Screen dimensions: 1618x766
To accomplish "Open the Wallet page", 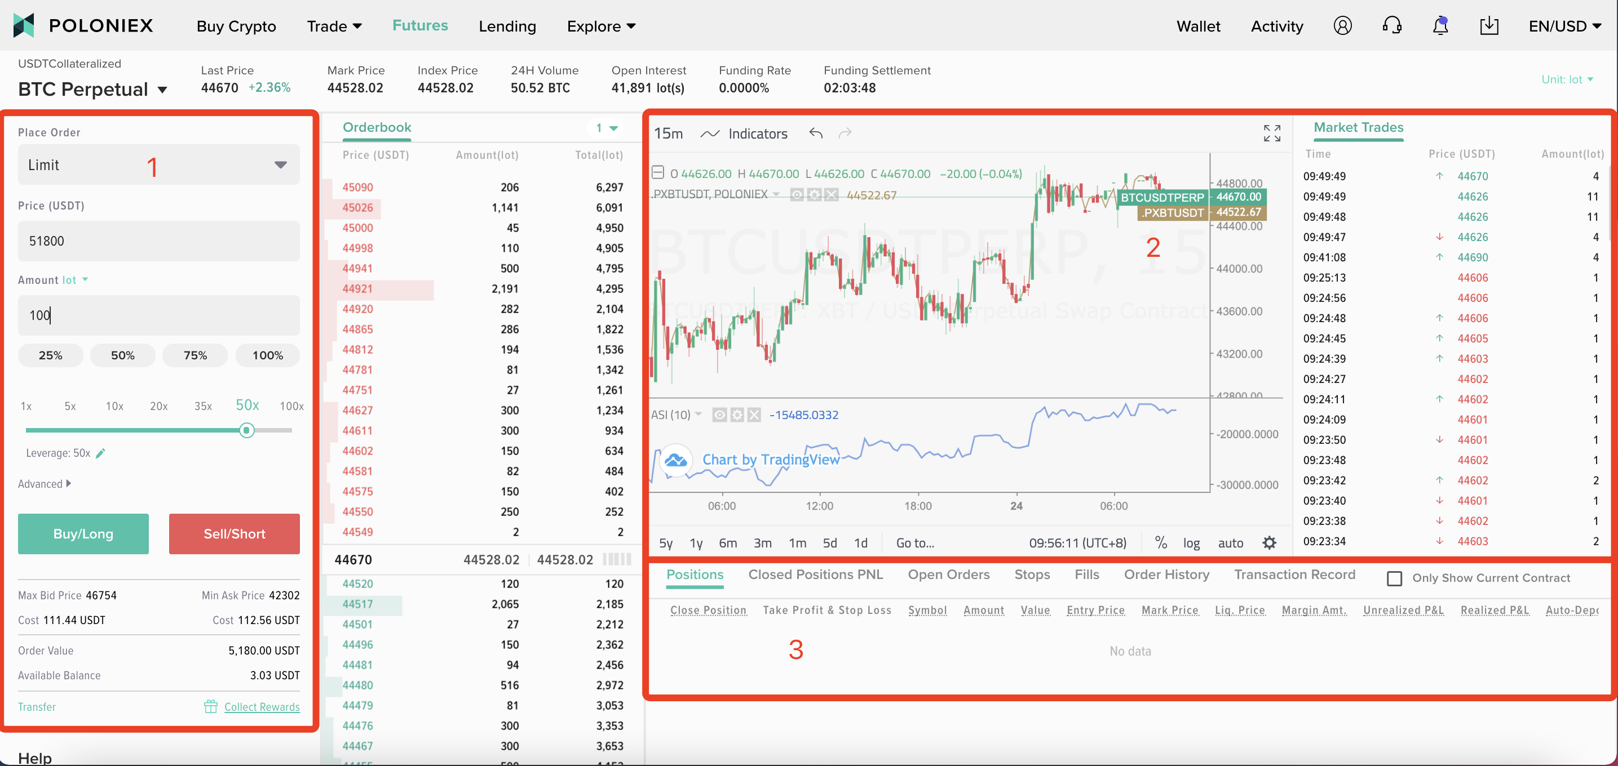I will coord(1198,26).
